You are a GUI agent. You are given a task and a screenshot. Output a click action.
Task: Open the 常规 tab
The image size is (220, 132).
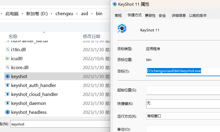tap(118, 15)
